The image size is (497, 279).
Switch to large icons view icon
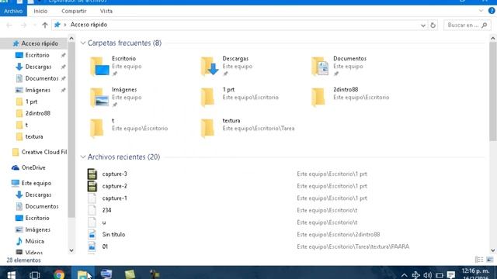click(x=490, y=260)
